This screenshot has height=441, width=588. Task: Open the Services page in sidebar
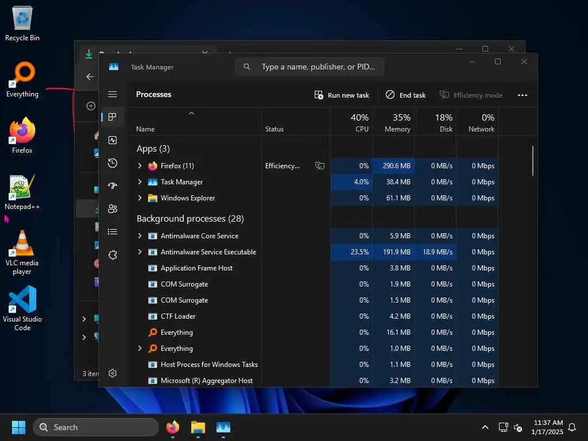tap(113, 255)
